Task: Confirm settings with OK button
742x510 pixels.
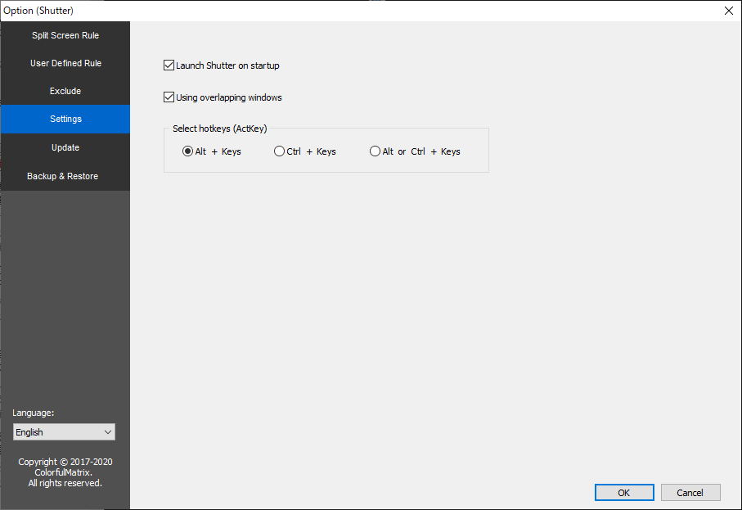Action: (x=624, y=493)
